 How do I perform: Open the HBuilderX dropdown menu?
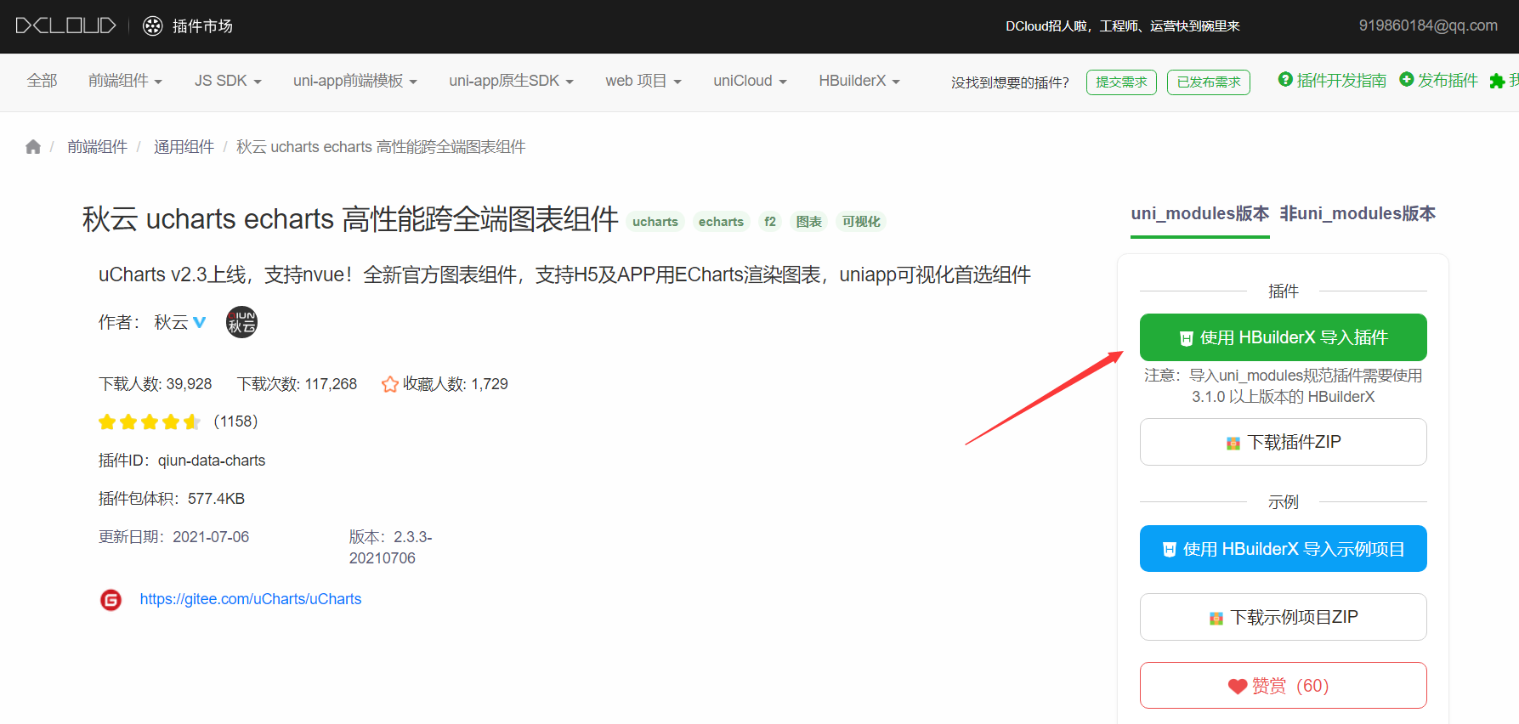tap(859, 81)
